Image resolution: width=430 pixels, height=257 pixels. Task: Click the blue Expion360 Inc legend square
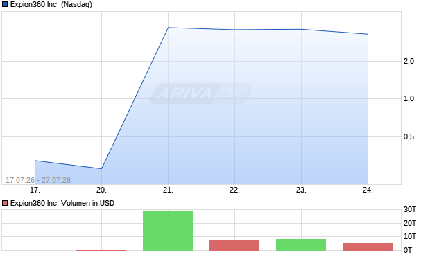click(x=5, y=4)
